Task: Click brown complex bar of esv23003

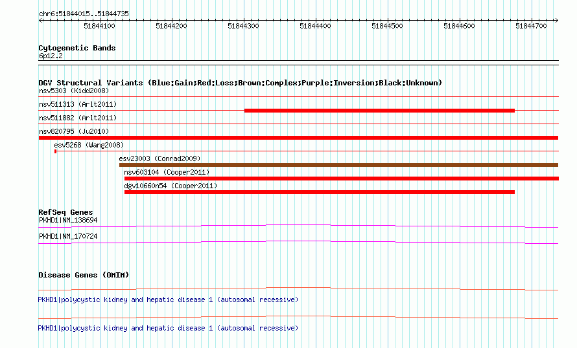Action: click(339, 165)
